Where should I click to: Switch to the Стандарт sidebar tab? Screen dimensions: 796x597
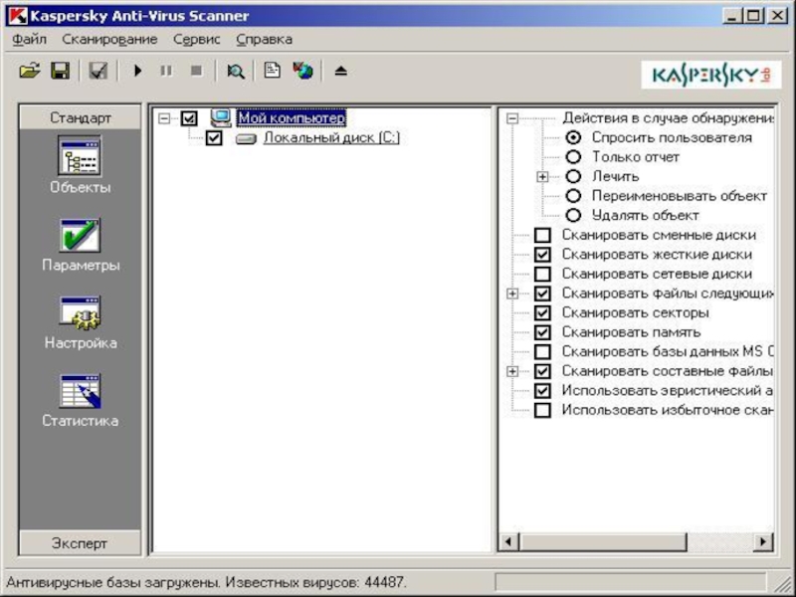tap(81, 117)
